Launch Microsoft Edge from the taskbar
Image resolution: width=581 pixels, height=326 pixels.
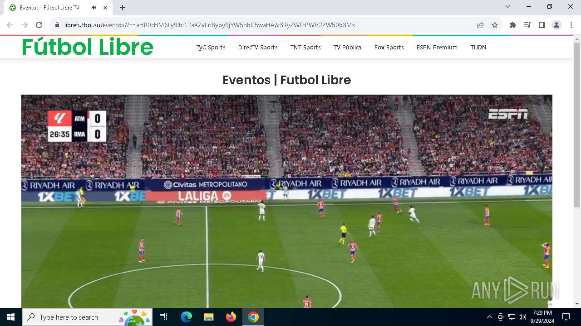(x=187, y=317)
